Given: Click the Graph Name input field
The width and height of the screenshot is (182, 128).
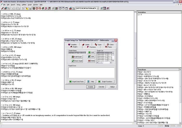Looking at the screenshot, I should point(77,53).
